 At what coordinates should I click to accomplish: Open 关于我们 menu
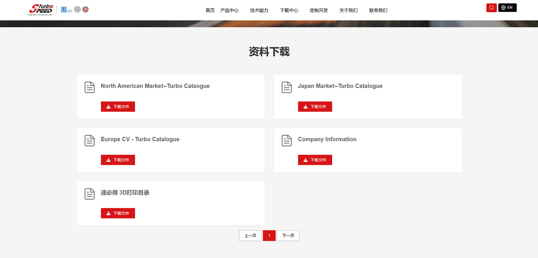tap(349, 10)
